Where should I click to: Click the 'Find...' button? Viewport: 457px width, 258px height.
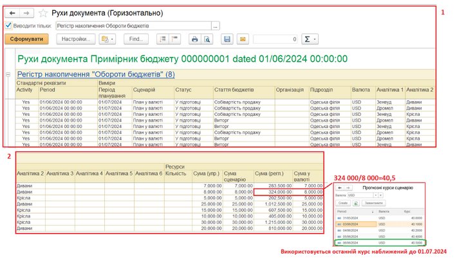coord(135,39)
